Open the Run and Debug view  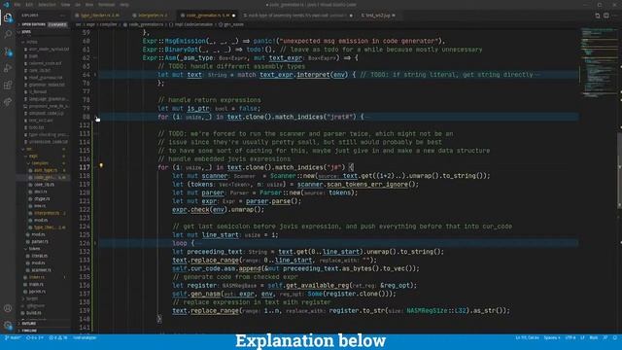pyautogui.click(x=8, y=68)
